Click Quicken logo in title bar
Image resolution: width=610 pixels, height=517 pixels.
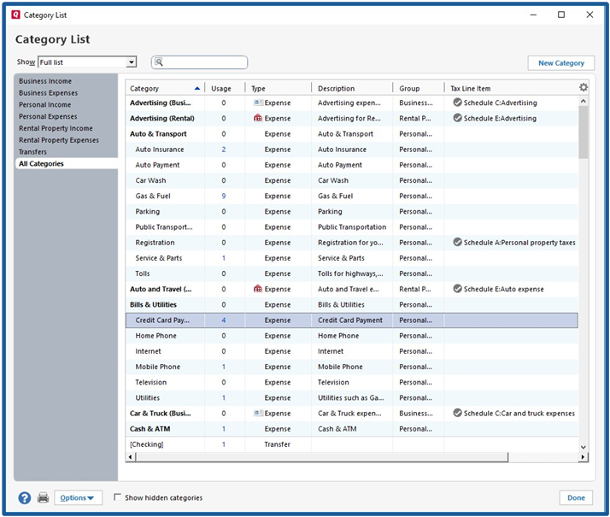[15, 15]
